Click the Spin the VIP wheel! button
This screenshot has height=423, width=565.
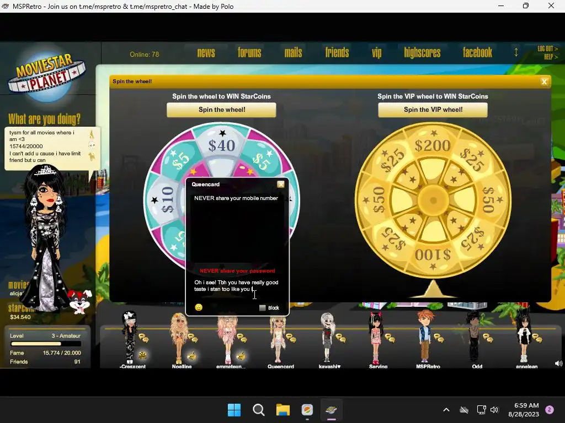pos(433,110)
